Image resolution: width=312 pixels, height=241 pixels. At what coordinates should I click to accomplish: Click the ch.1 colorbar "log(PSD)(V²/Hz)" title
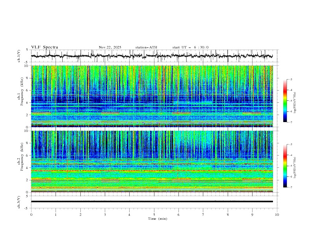(x=295, y=103)
